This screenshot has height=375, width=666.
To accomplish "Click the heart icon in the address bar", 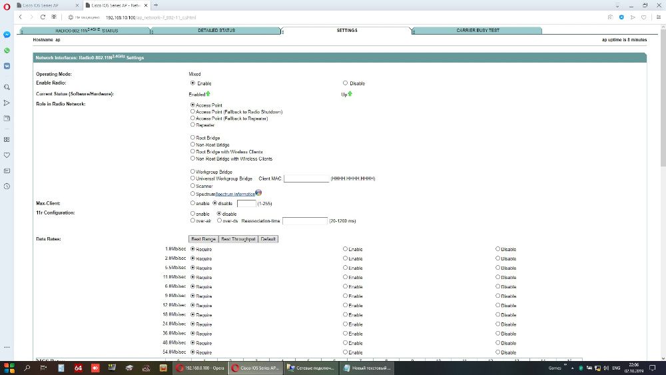I will (x=643, y=17).
